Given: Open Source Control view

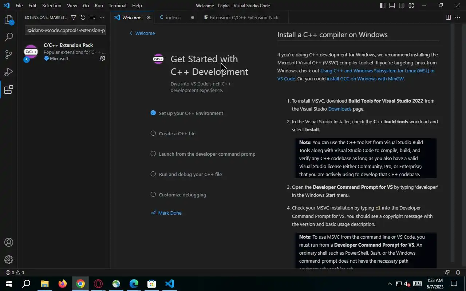Looking at the screenshot, I should pos(9,54).
